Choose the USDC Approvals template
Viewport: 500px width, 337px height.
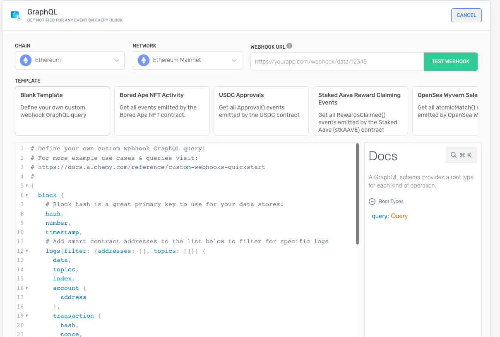click(x=261, y=111)
